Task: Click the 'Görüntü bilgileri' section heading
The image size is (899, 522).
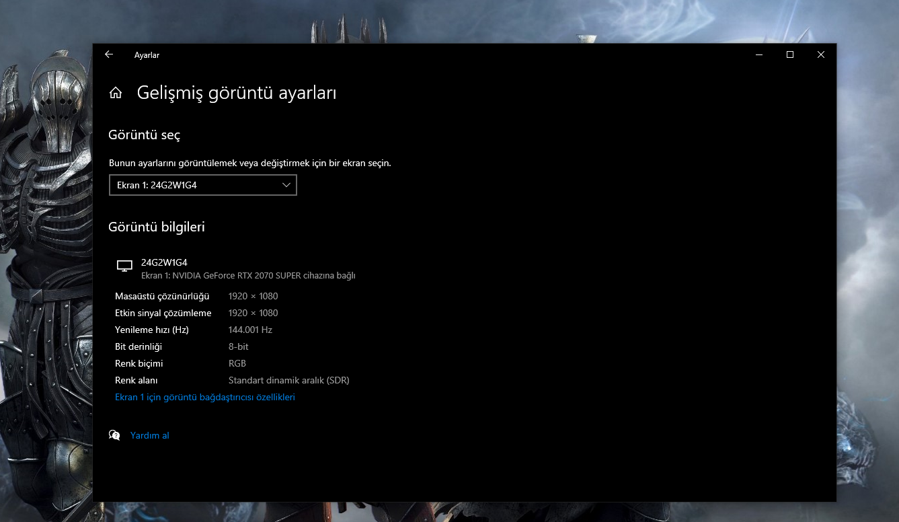Action: click(x=157, y=227)
